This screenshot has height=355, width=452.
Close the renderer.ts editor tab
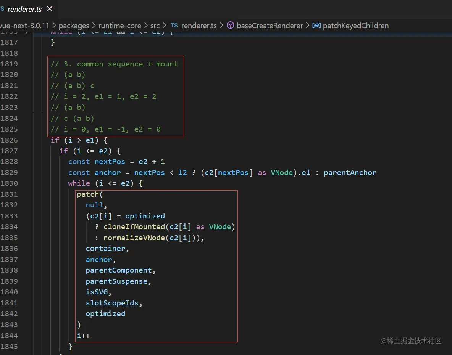(50, 9)
